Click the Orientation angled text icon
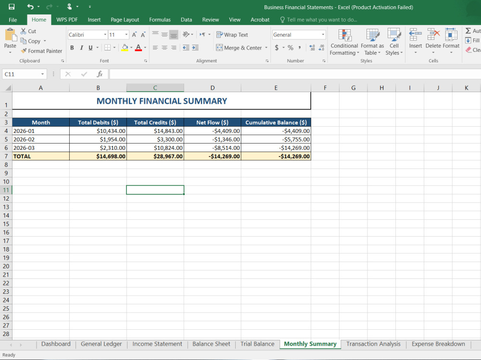This screenshot has height=360, width=481. tap(186, 35)
